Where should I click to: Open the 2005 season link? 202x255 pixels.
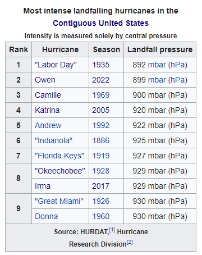[x=100, y=110]
